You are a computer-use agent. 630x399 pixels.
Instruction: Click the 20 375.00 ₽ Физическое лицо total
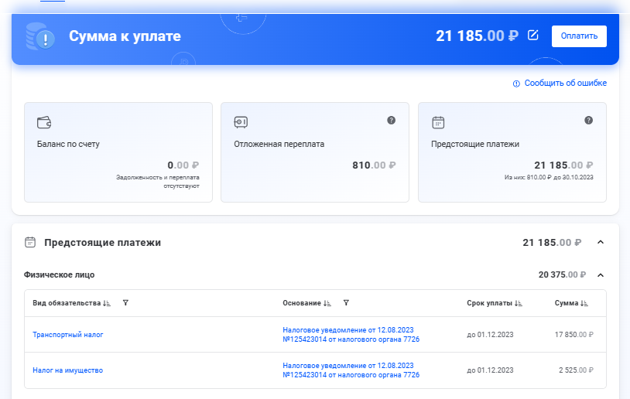(562, 275)
